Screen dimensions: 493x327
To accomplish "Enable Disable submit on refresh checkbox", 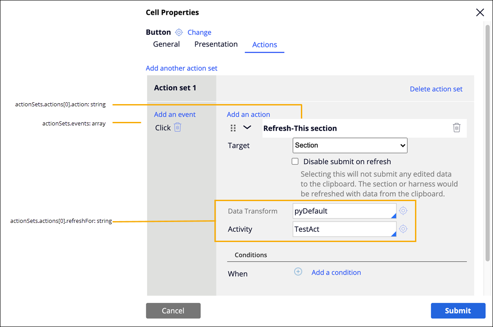I will (x=295, y=161).
